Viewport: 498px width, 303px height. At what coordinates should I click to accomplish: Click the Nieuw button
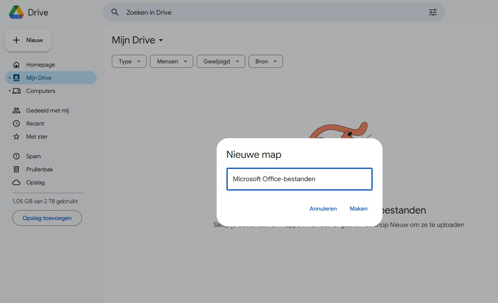tap(28, 40)
